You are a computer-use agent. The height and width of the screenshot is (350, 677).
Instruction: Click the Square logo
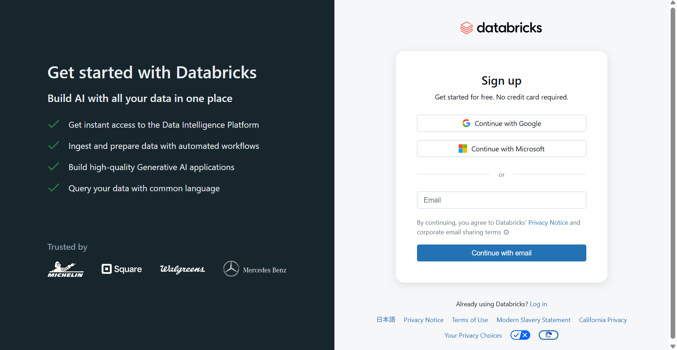[x=122, y=269]
